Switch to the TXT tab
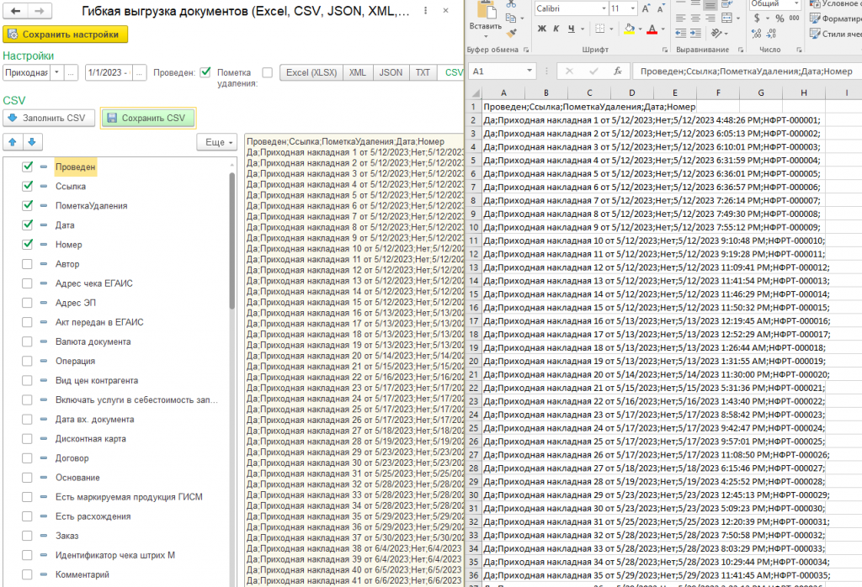The width and height of the screenshot is (862, 587). click(x=423, y=72)
